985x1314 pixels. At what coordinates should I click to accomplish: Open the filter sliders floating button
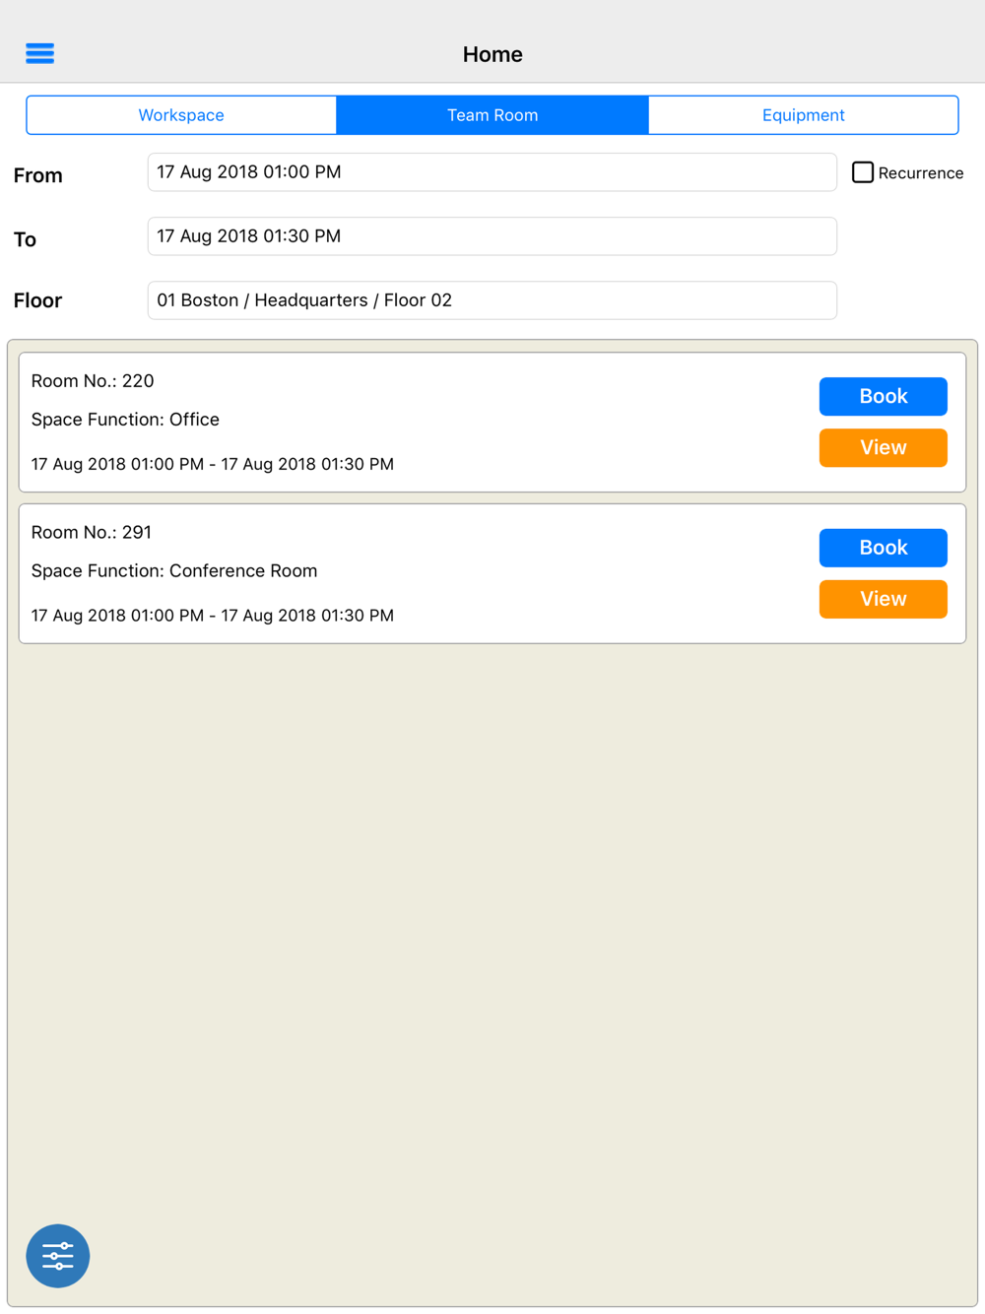coord(58,1256)
